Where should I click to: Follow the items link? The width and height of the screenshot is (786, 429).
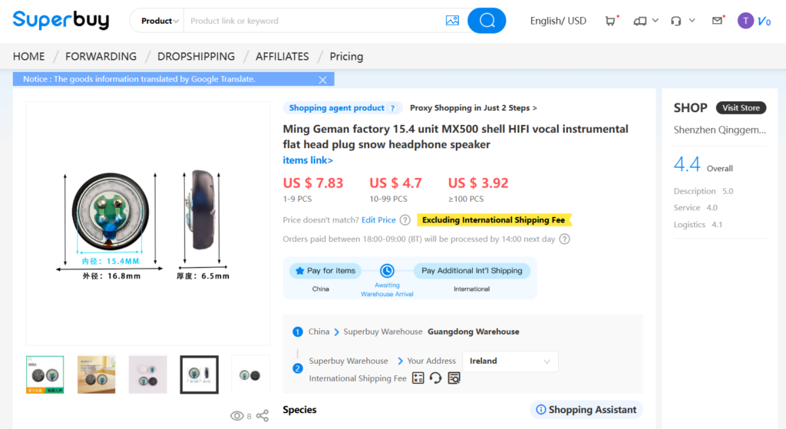tap(308, 160)
